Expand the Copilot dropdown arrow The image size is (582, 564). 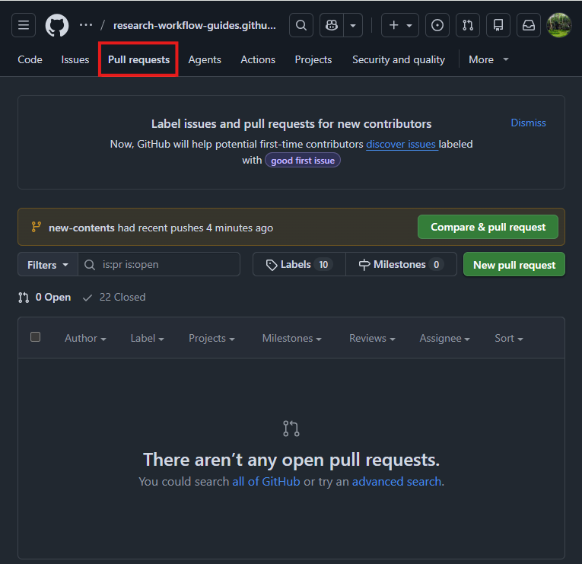pos(353,25)
